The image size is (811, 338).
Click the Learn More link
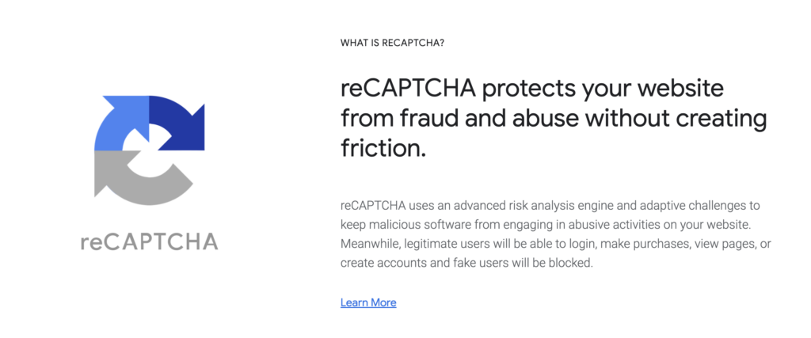(x=368, y=302)
